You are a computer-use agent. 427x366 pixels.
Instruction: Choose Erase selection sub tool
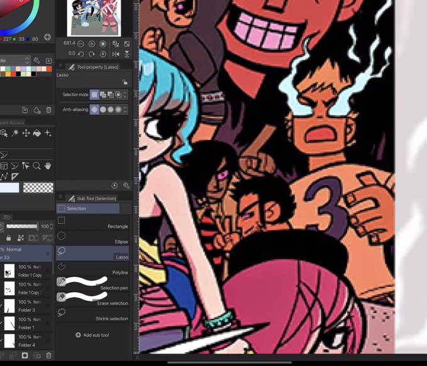92,299
